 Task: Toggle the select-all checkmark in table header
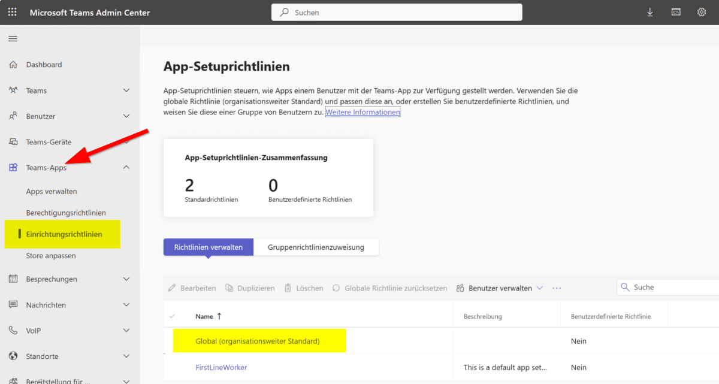click(x=173, y=316)
